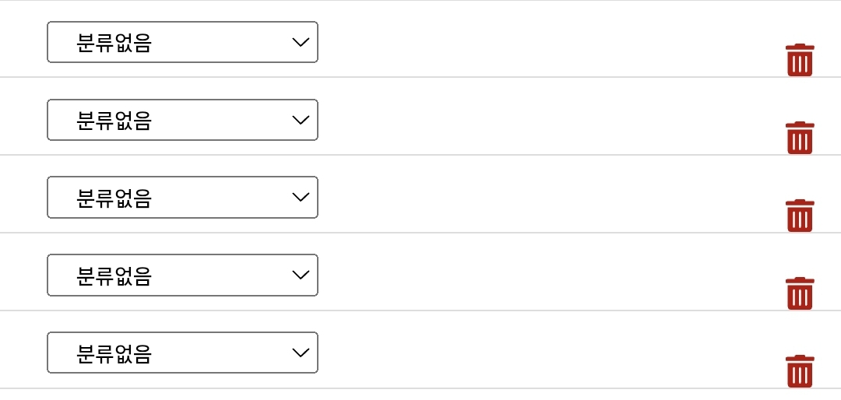Viewport: 841px width, 400px height.
Task: Remove the third row with its trash icon
Action: pyautogui.click(x=799, y=216)
